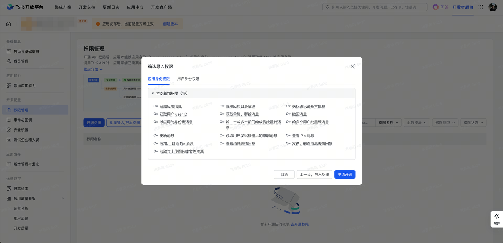503x243 pixels.
Task: Click the 测试企业和人员 sidebar icon
Action: (x=9, y=140)
